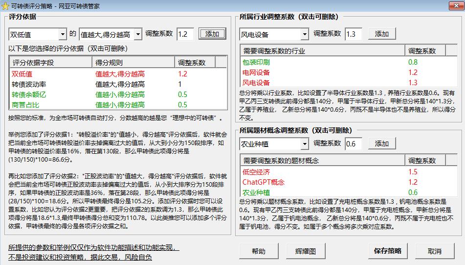
Task: Click the 调整系数 input showing 1.2
Action: 185,34
